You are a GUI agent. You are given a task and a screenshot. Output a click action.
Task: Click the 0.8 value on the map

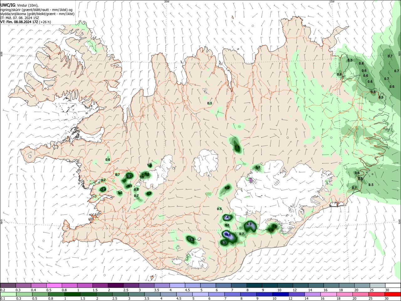[136, 189]
